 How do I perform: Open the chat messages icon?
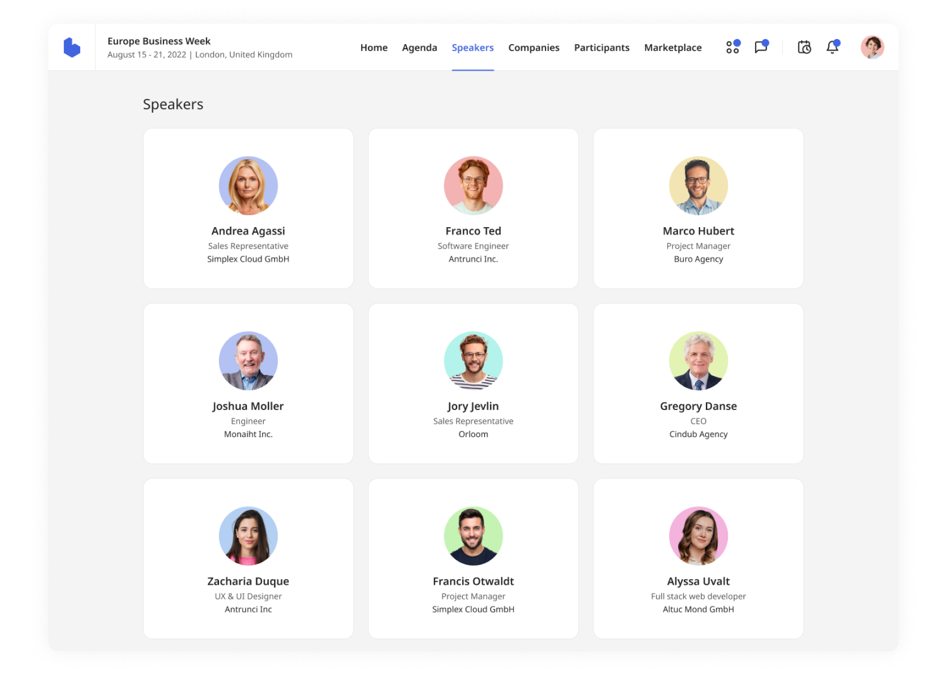coord(761,47)
